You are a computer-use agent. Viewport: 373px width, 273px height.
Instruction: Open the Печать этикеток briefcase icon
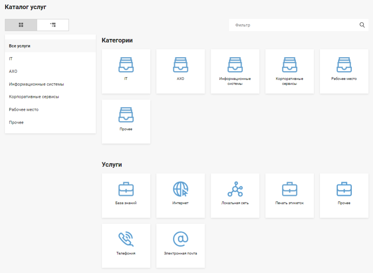[x=290, y=188]
